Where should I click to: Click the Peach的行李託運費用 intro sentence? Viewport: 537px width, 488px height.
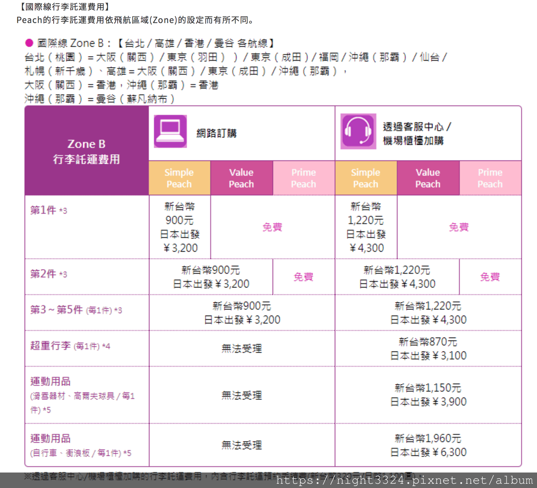click(x=136, y=20)
